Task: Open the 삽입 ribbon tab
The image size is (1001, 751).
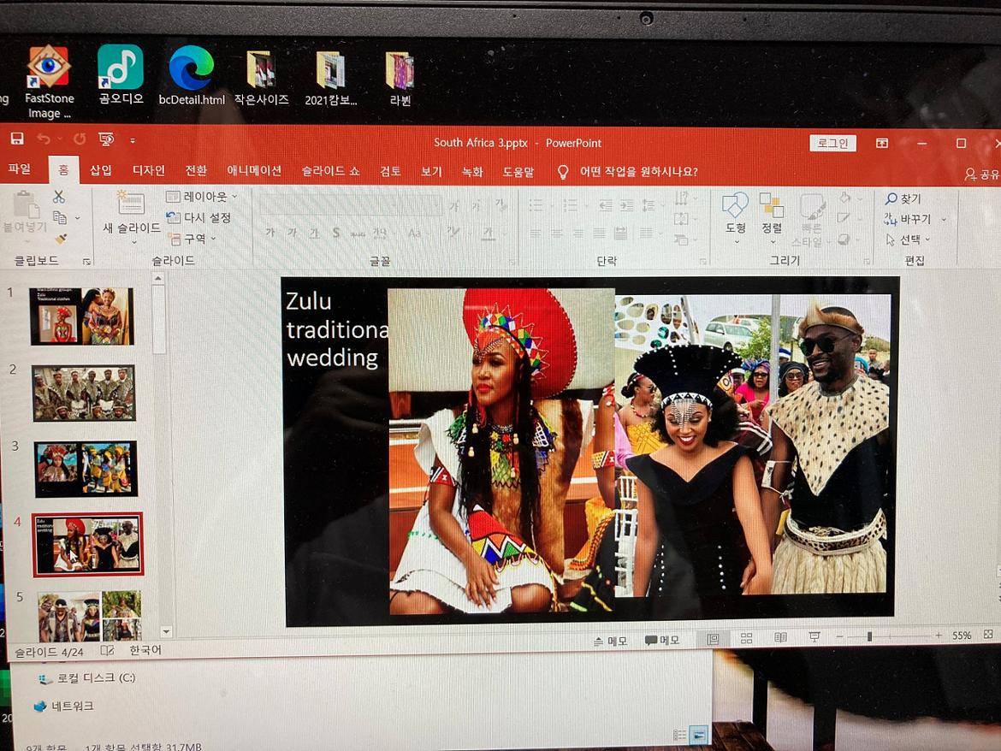Action: [x=101, y=171]
